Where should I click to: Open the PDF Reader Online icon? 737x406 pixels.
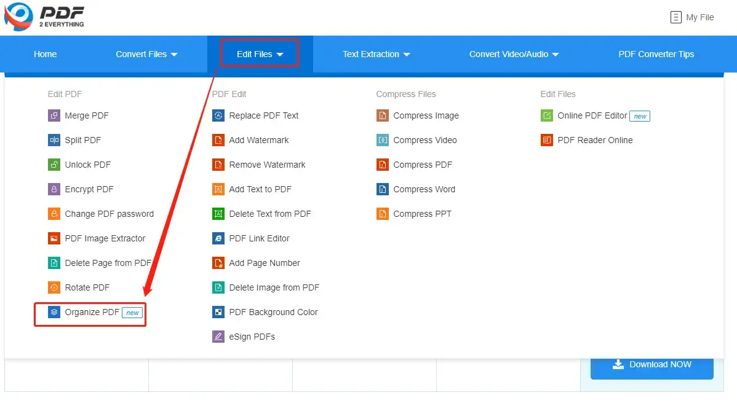547,140
